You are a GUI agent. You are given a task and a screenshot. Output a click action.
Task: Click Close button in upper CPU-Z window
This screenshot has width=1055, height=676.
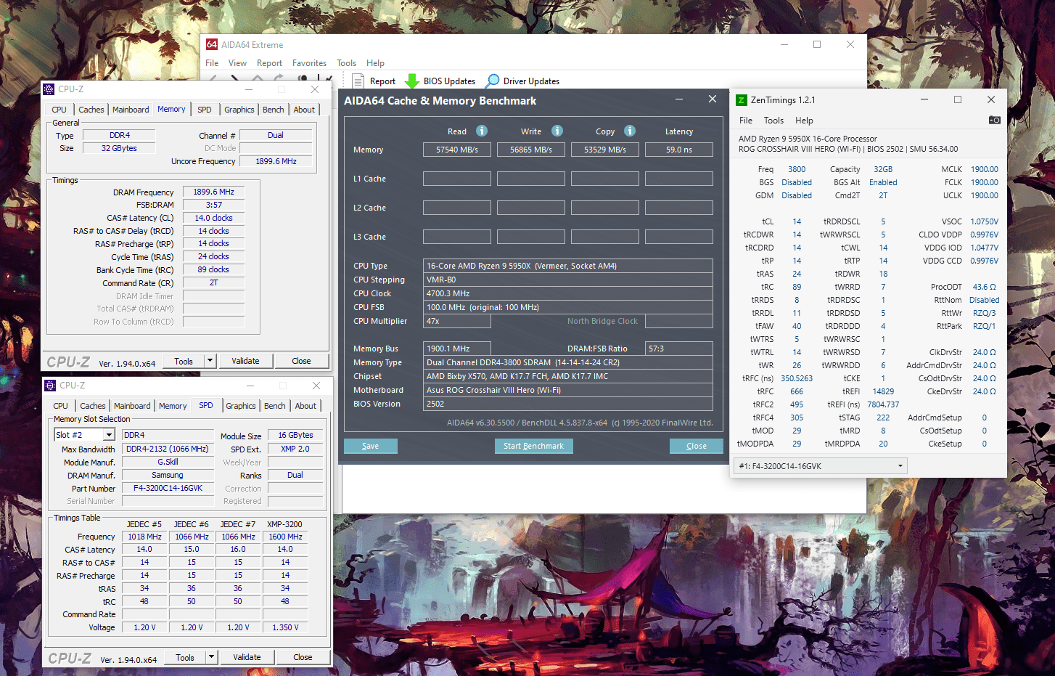[x=301, y=361]
